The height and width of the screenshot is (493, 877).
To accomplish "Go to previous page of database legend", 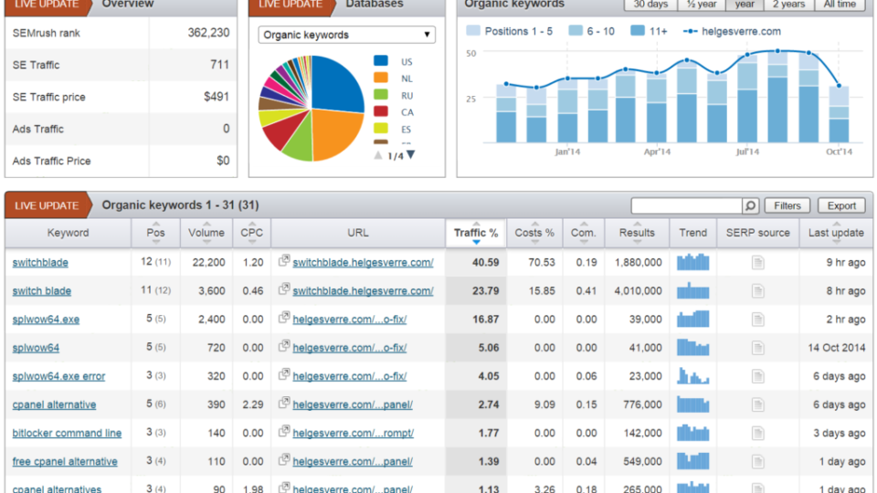I will point(378,155).
